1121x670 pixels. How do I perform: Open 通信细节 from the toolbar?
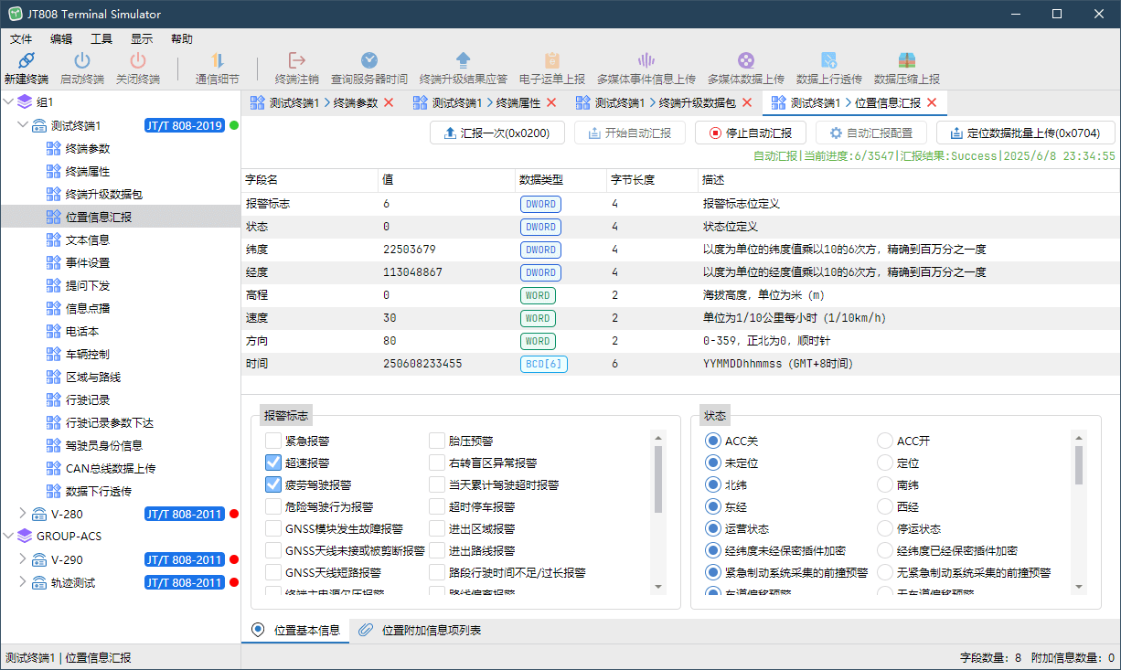pyautogui.click(x=218, y=61)
